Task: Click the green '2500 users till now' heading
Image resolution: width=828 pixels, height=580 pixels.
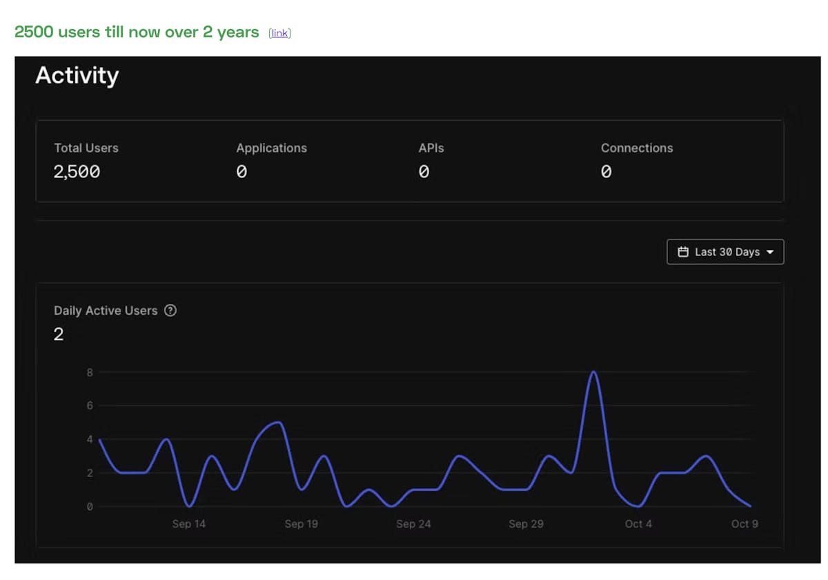Action: [x=137, y=32]
